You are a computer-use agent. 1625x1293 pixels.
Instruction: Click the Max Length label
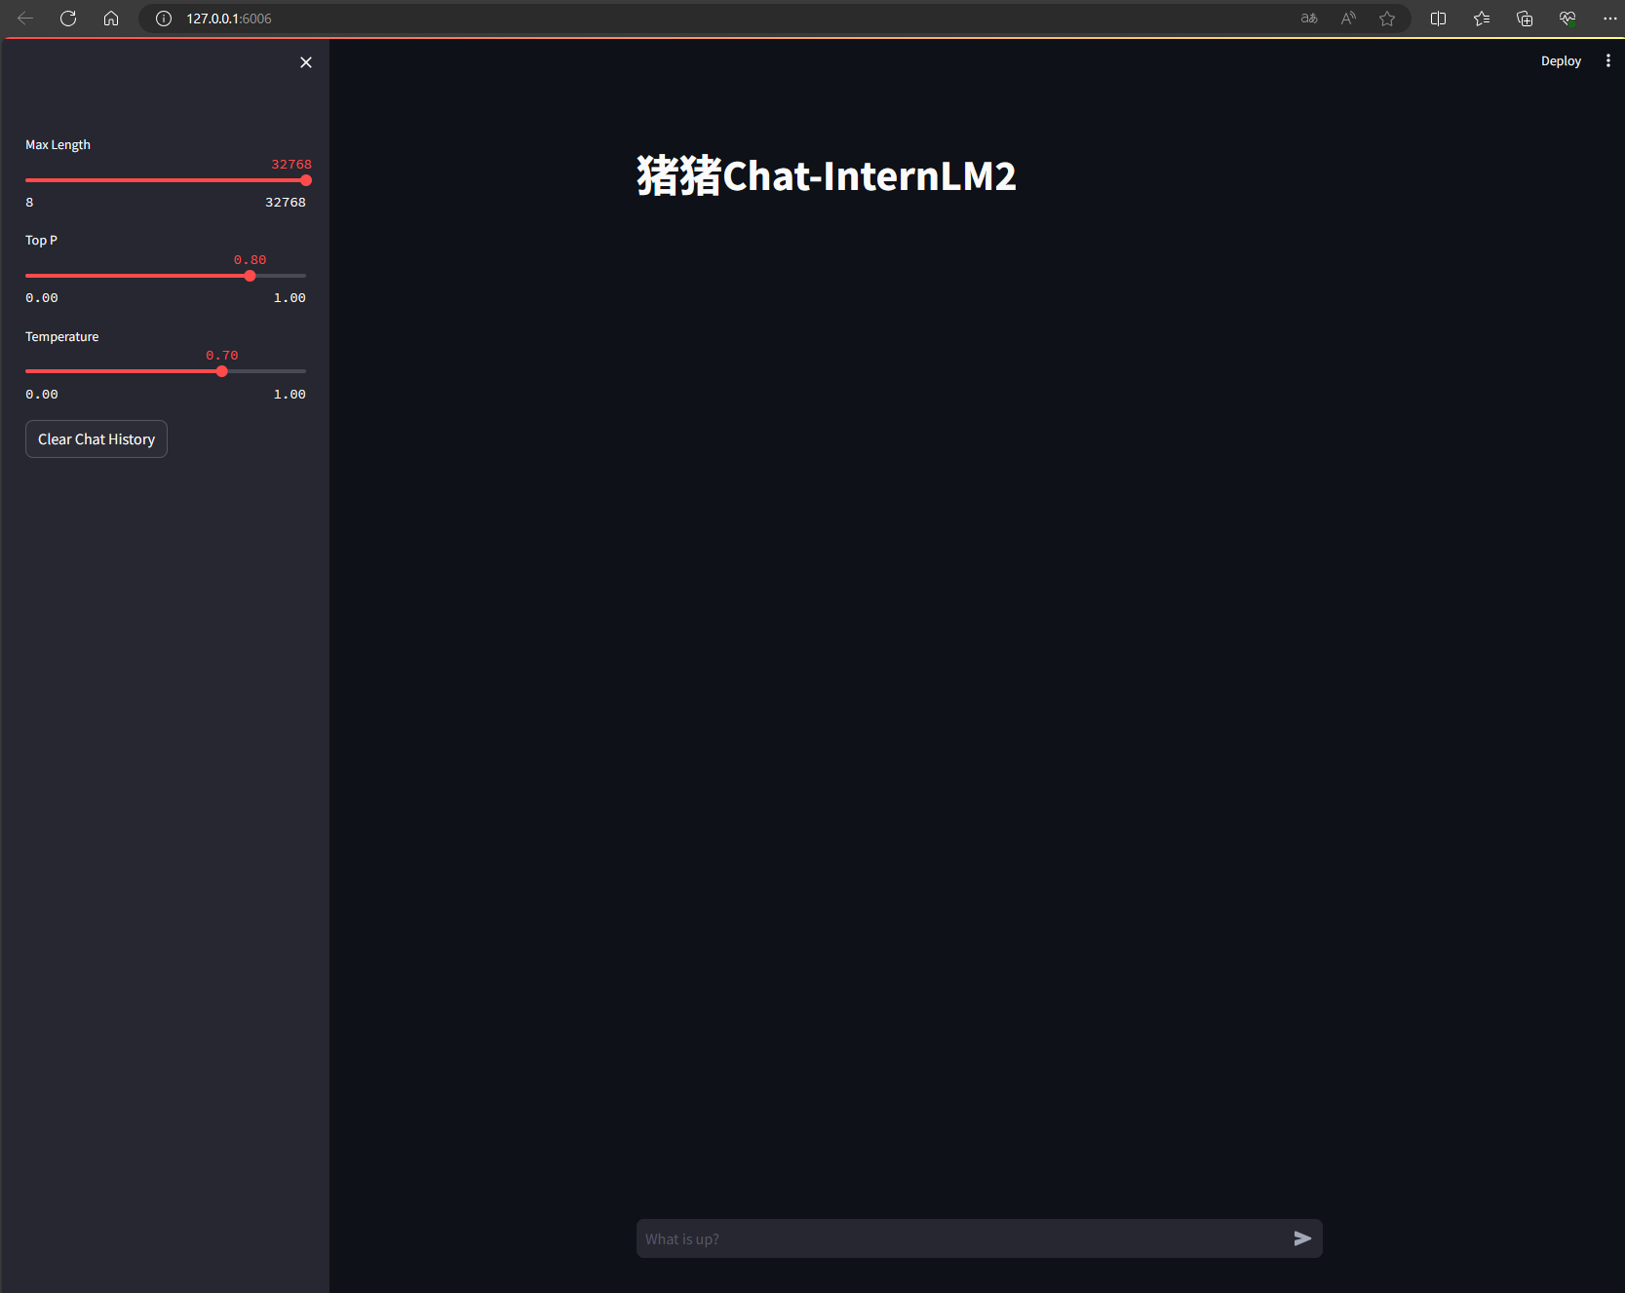pyautogui.click(x=58, y=144)
